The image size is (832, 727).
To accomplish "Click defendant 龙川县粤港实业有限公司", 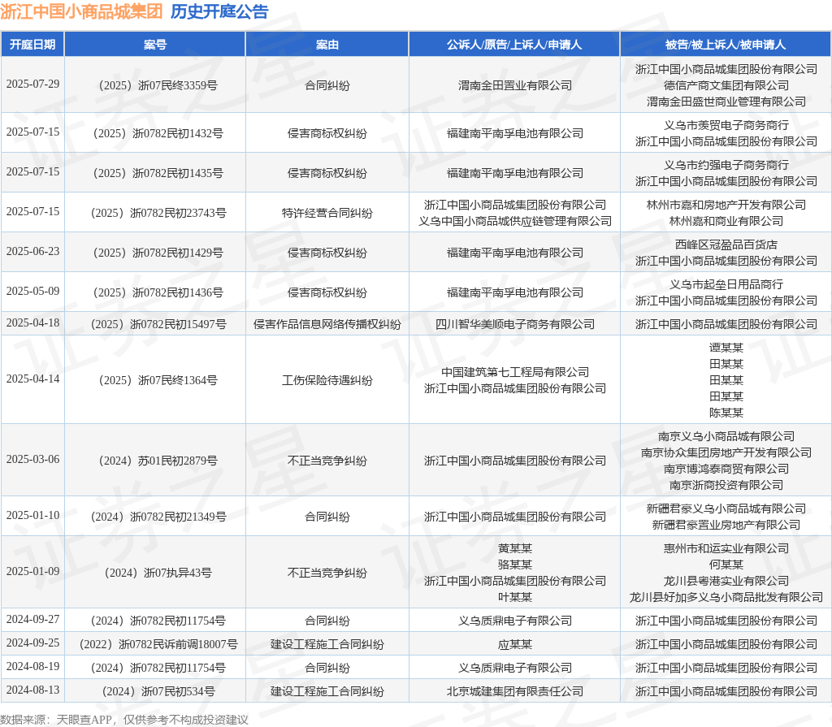I will click(726, 581).
